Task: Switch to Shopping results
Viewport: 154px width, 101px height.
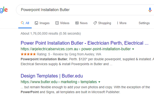Action: 102,23
